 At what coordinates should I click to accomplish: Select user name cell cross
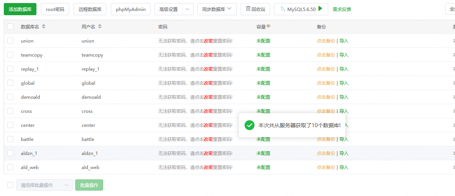(x=87, y=111)
